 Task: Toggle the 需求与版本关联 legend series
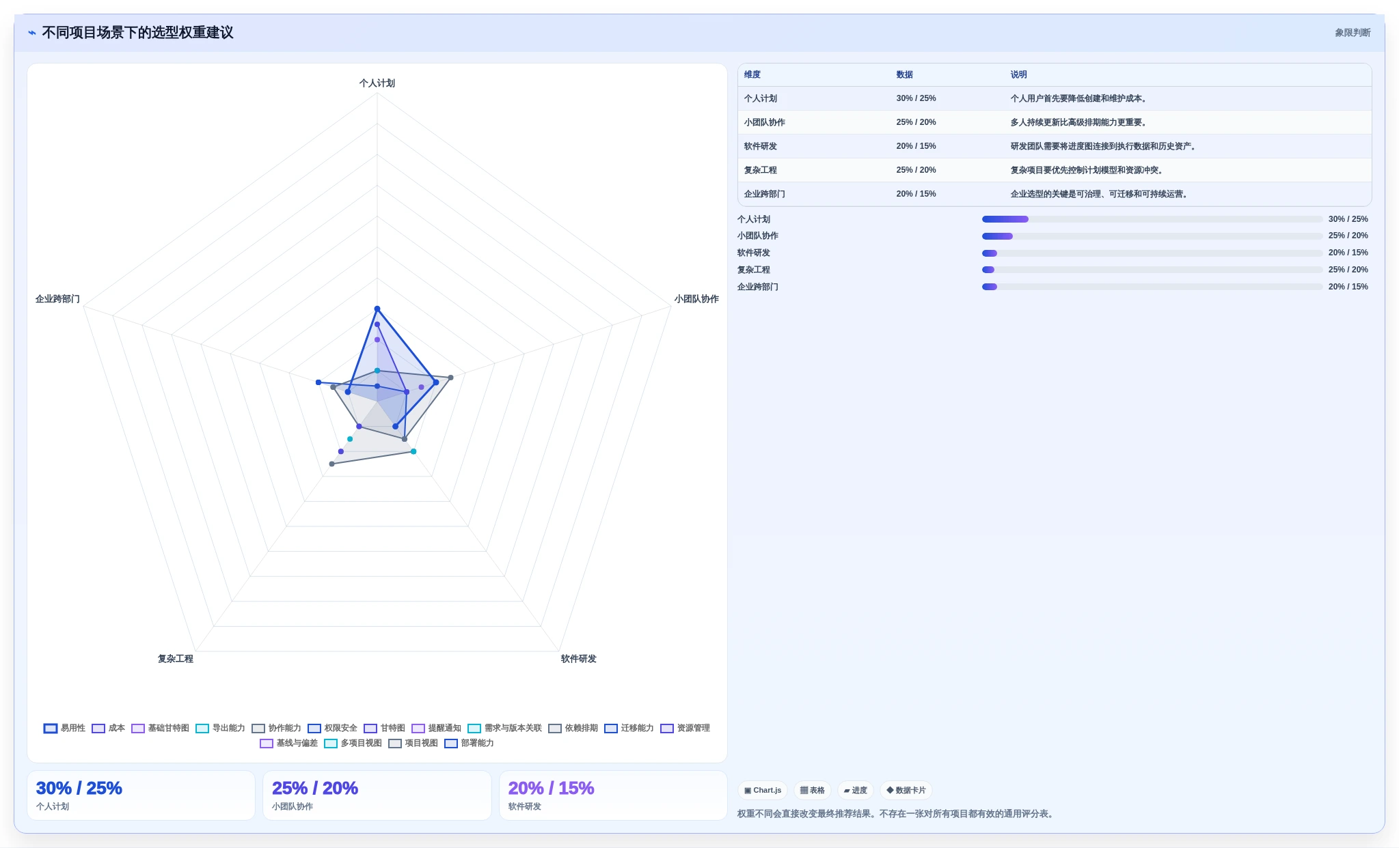(505, 728)
